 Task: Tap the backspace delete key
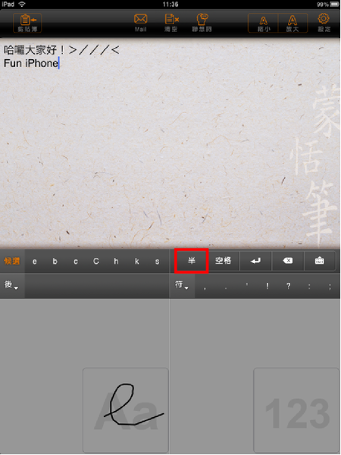tap(288, 261)
